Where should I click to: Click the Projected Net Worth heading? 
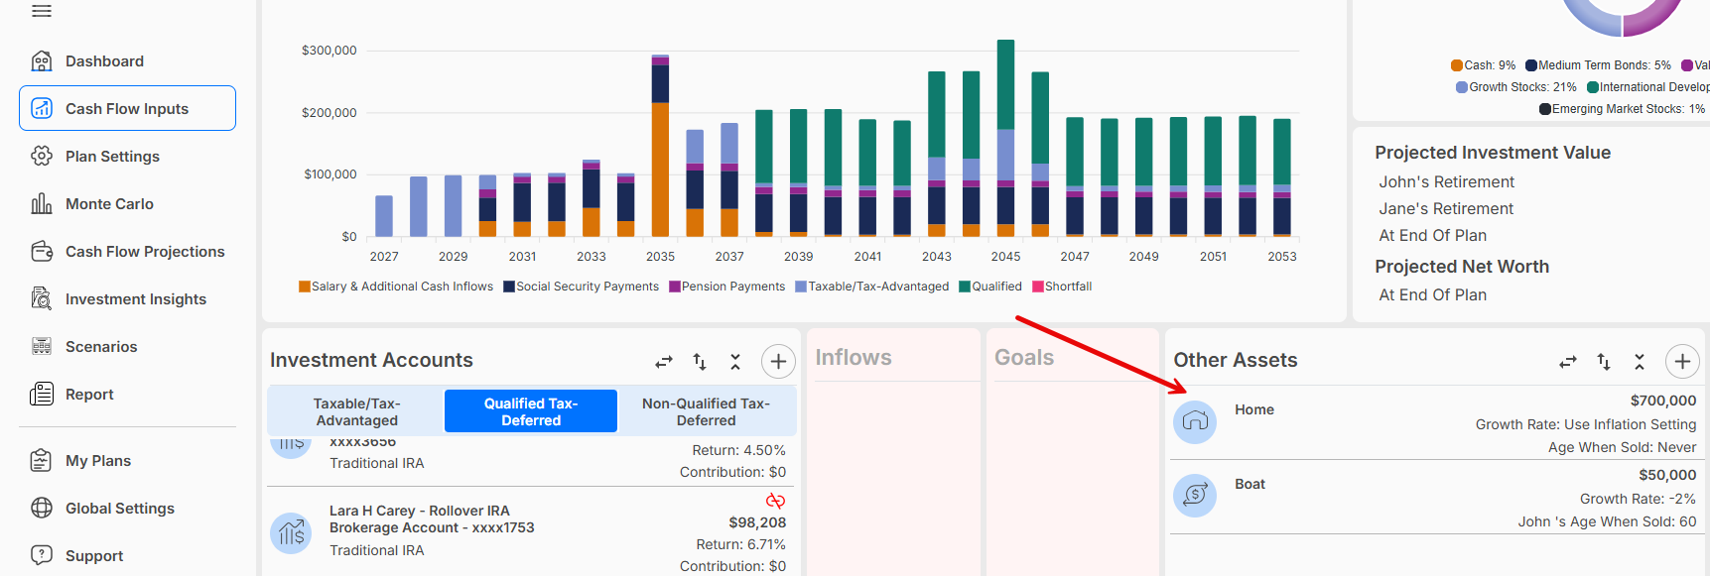click(x=1462, y=267)
